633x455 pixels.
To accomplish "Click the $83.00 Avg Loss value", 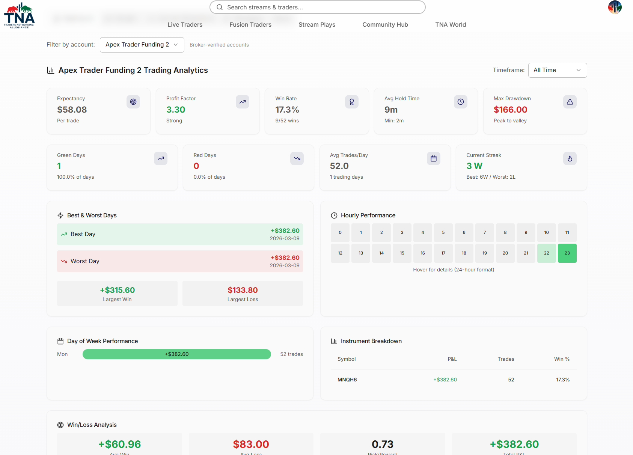I will pyautogui.click(x=251, y=444).
